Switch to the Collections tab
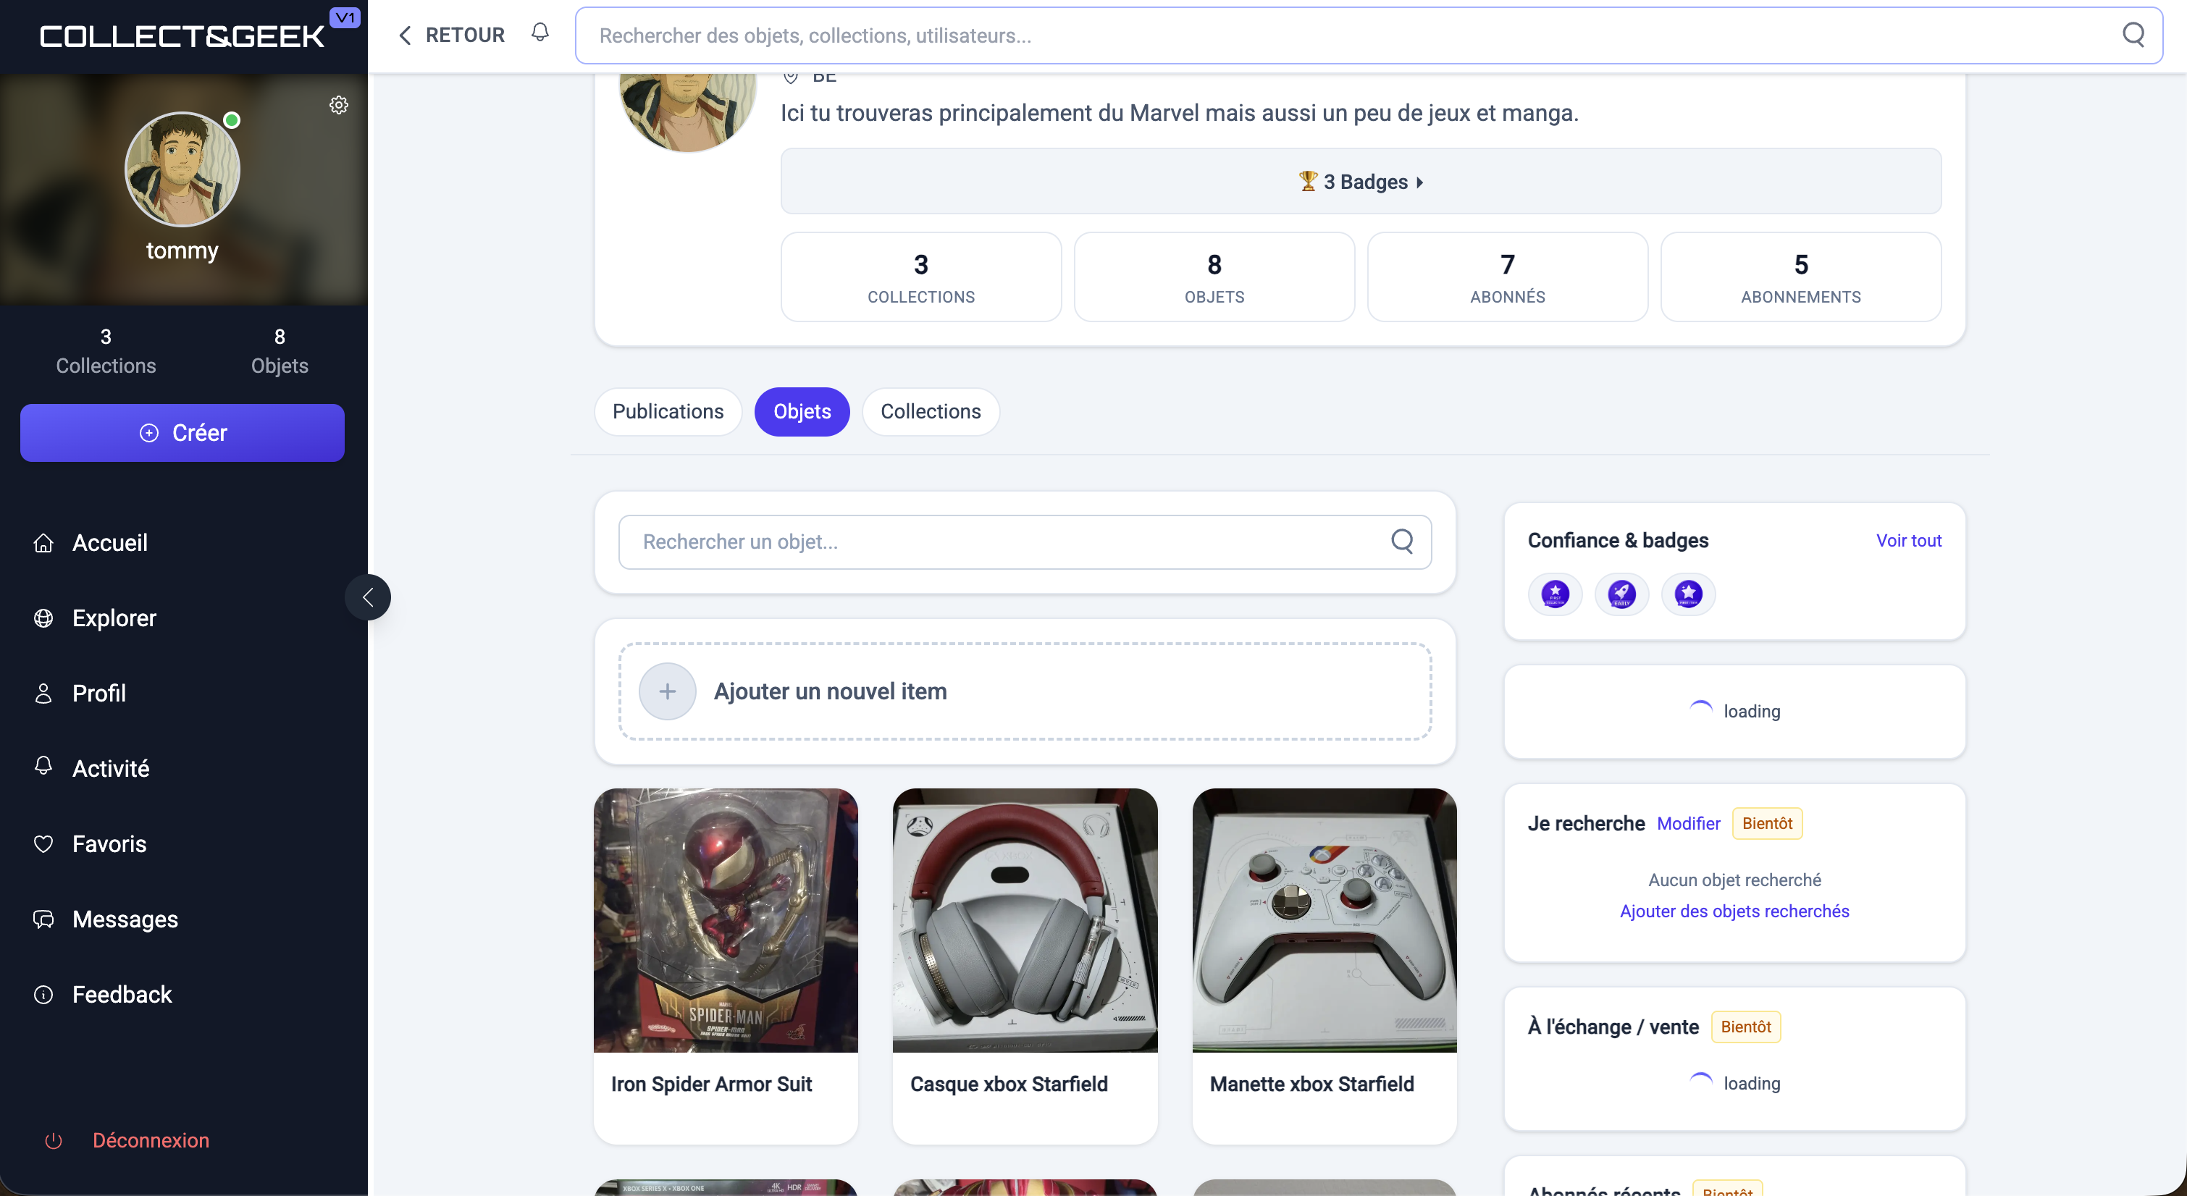 pyautogui.click(x=931, y=412)
